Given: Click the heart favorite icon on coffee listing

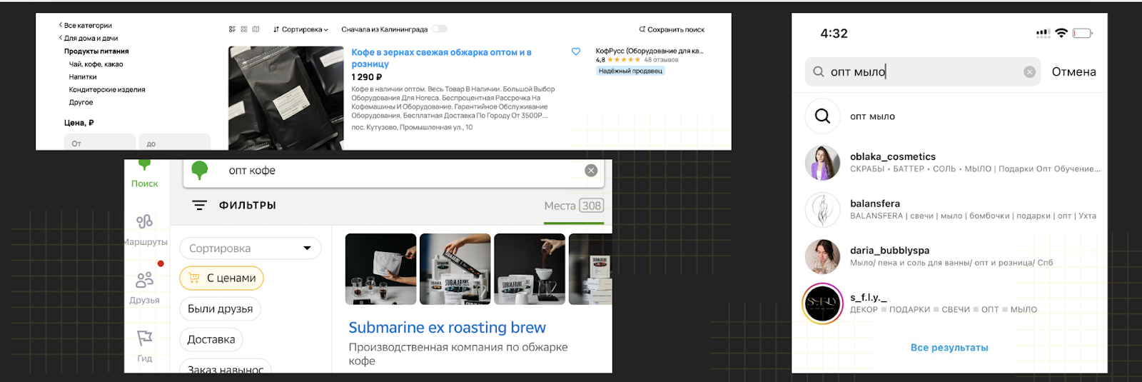Looking at the screenshot, I should 576,51.
